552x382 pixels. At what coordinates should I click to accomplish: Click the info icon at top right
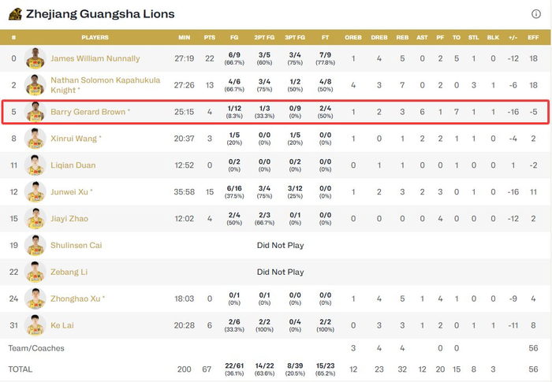(x=536, y=13)
